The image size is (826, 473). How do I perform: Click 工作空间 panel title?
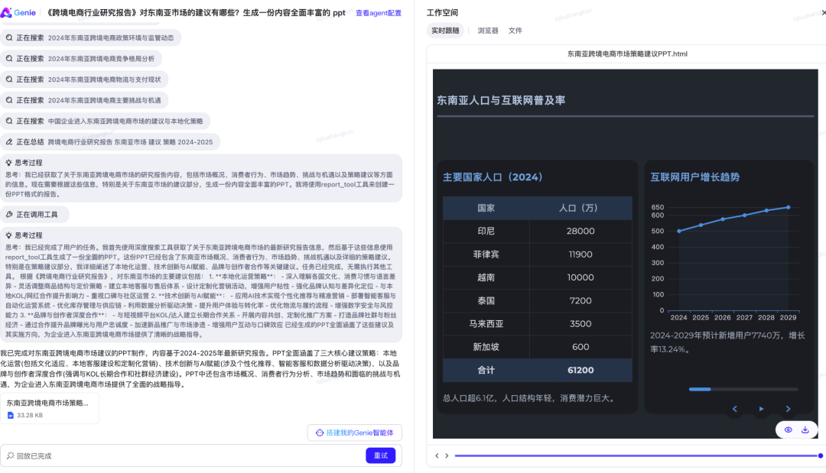coord(442,13)
